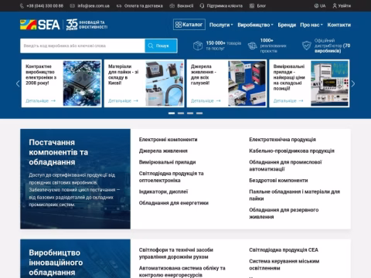371x278 pixels.
Task: Select the first carousel slide indicator
Action: (x=172, y=114)
